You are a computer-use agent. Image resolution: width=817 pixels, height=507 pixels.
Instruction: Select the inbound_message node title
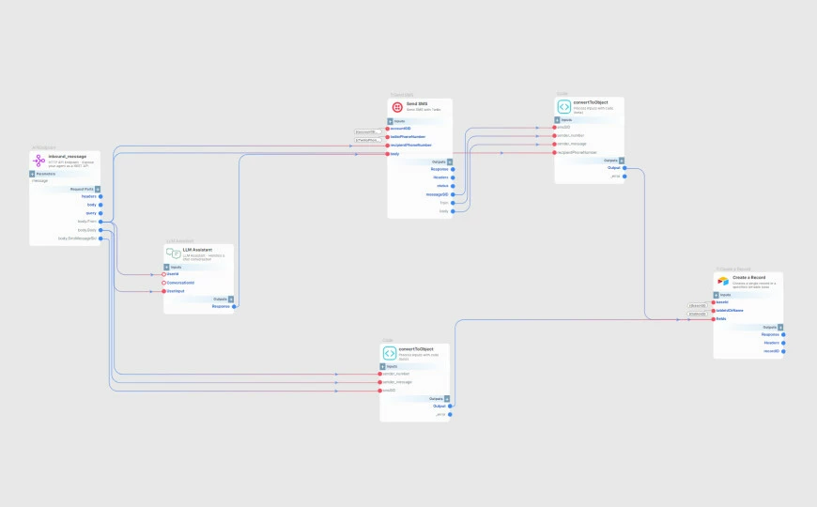(68, 156)
